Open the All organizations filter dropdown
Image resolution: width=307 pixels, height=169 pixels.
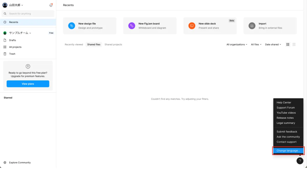pos(237,44)
